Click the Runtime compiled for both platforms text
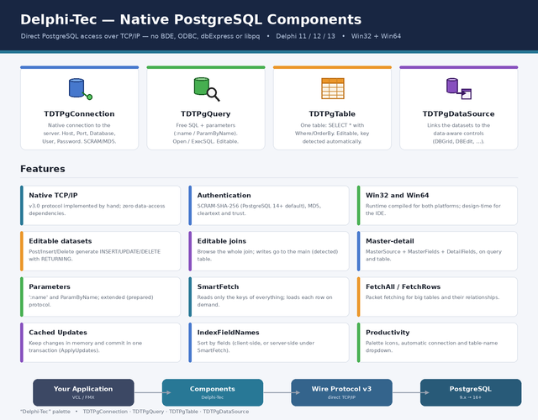538x420 pixels. click(x=433, y=209)
